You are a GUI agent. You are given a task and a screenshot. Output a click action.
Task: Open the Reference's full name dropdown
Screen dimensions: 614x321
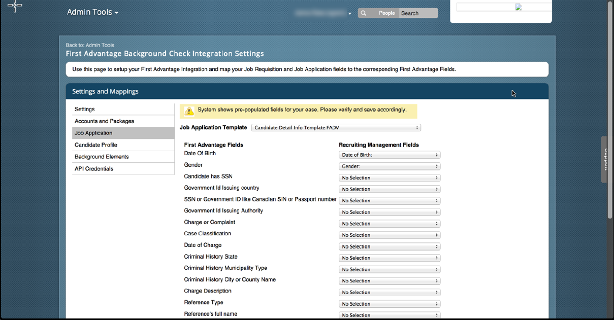click(x=390, y=315)
